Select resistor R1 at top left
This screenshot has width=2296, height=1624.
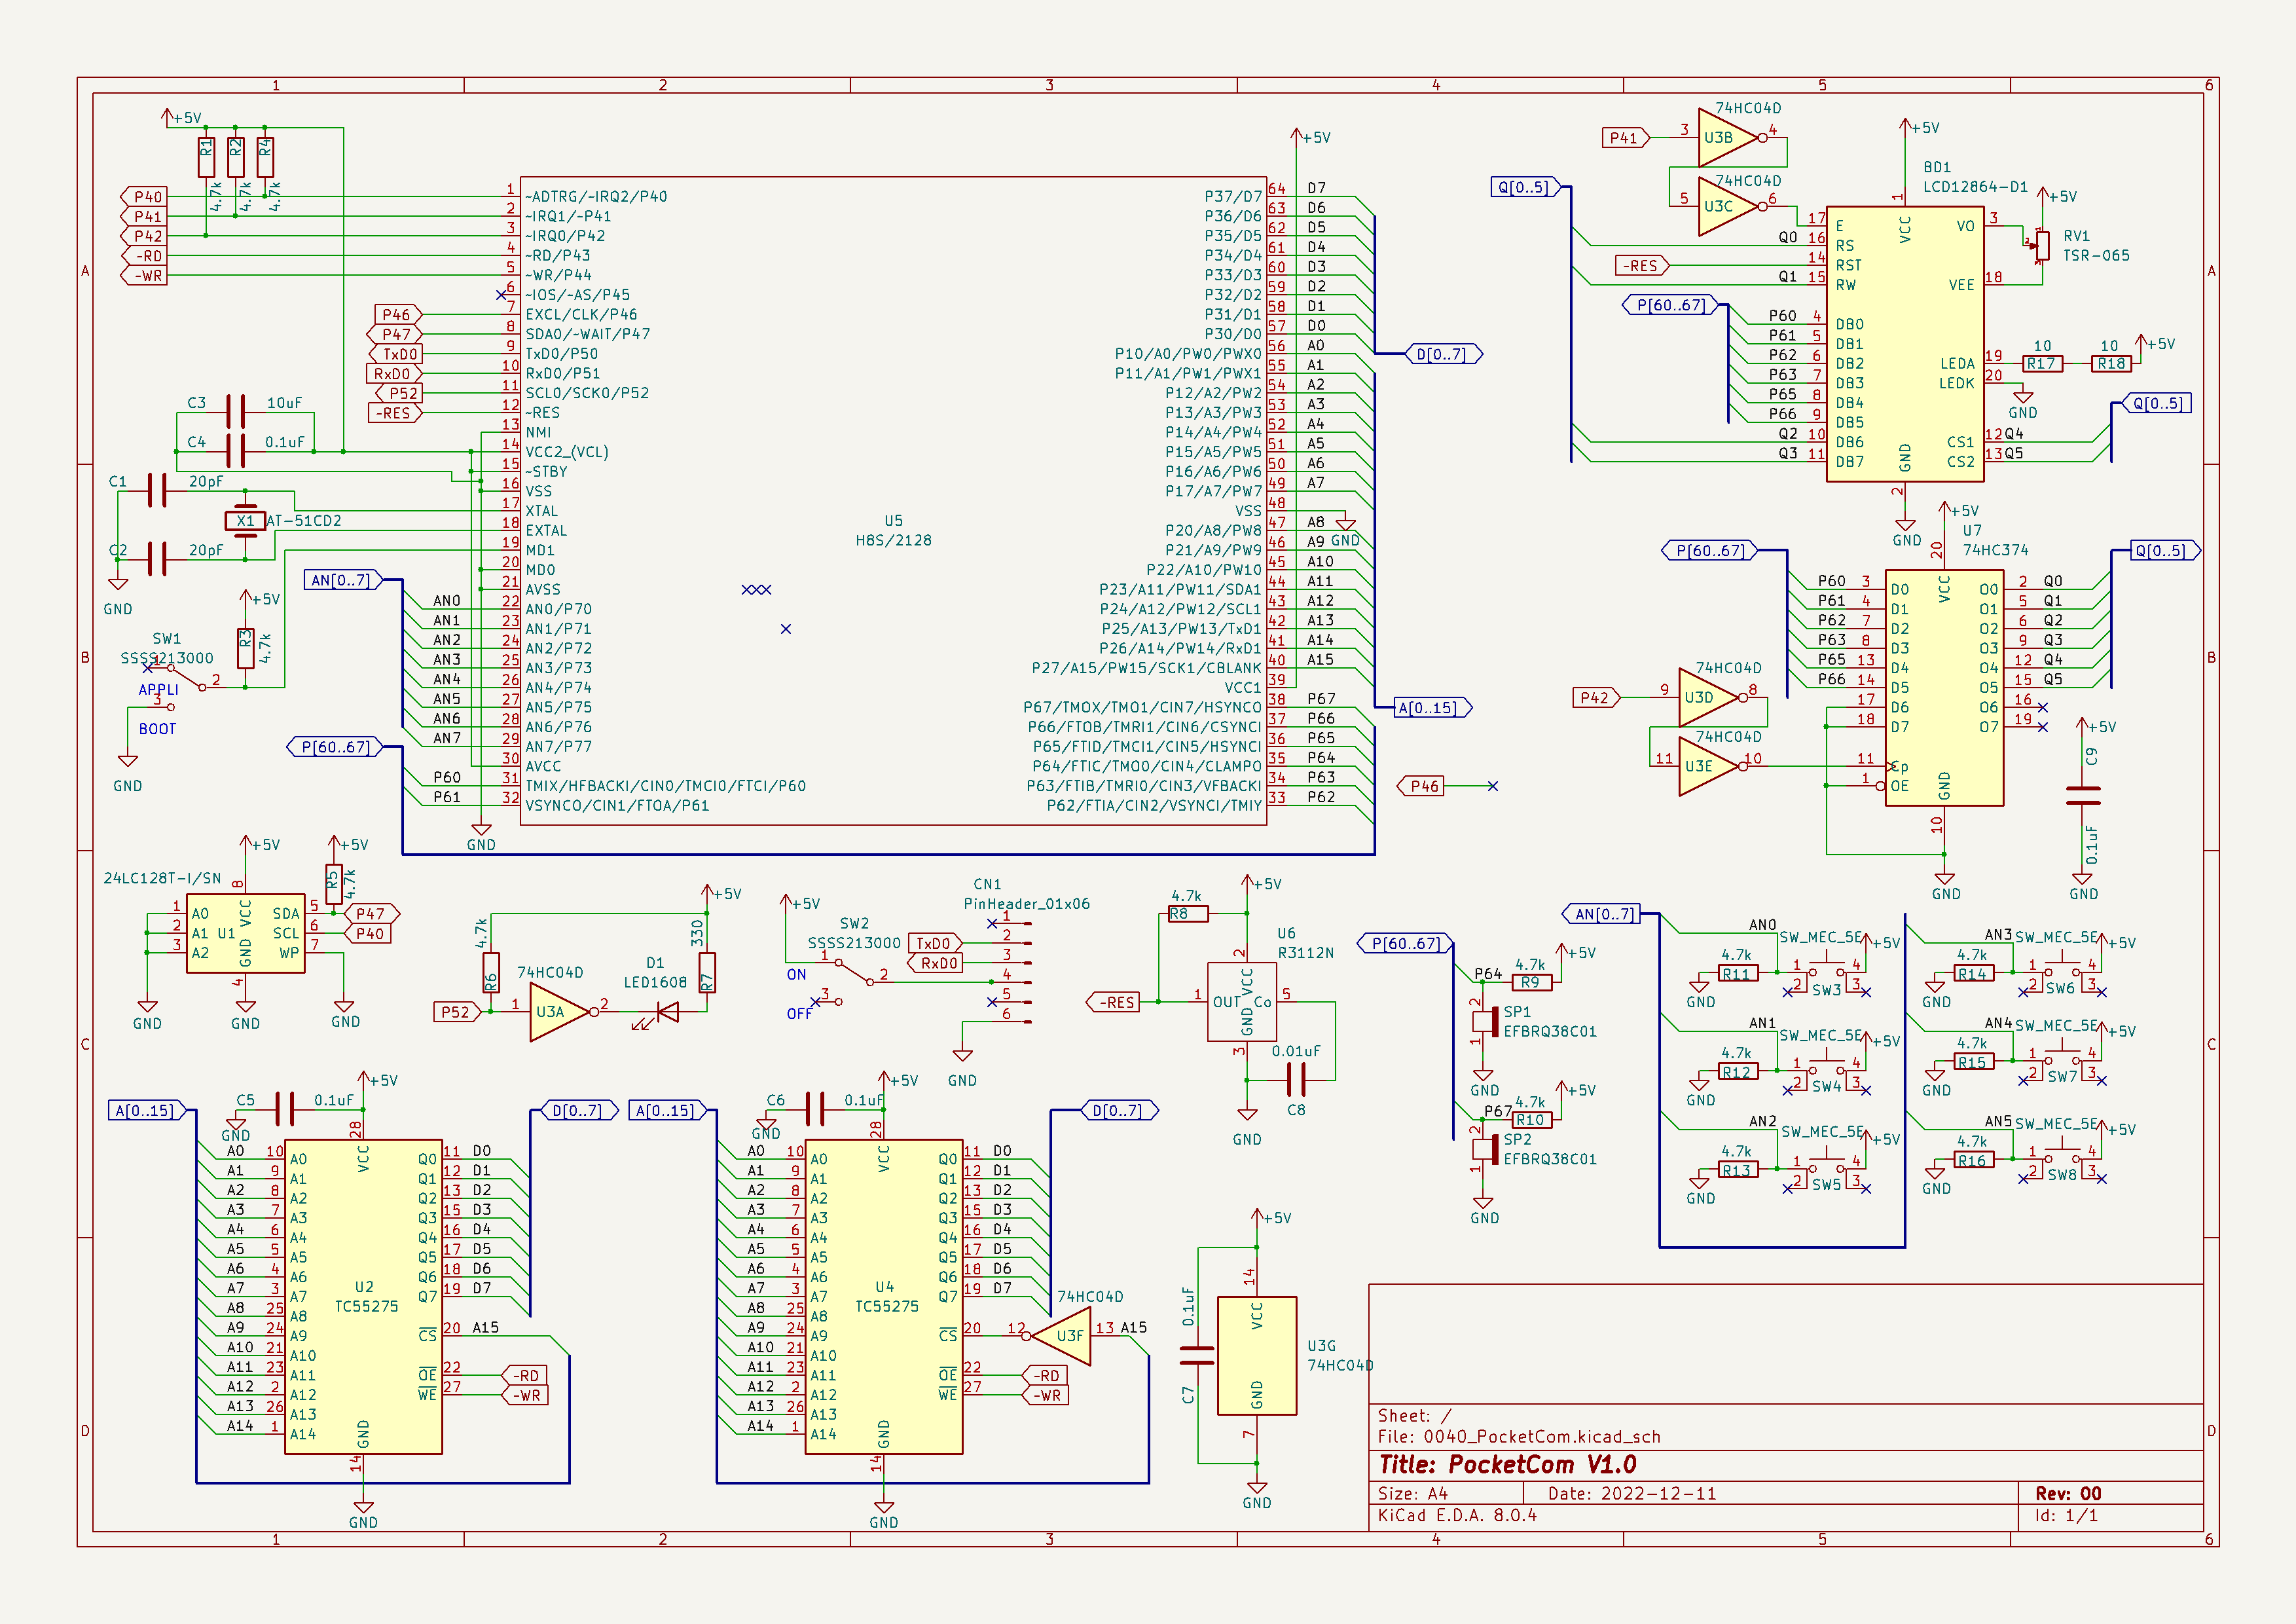(x=206, y=158)
